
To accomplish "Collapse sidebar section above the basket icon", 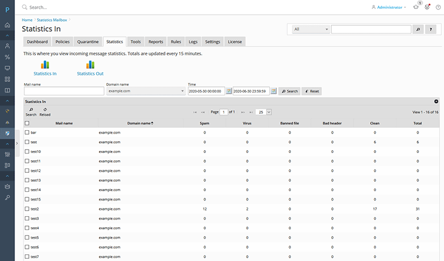I will tap(7, 176).
